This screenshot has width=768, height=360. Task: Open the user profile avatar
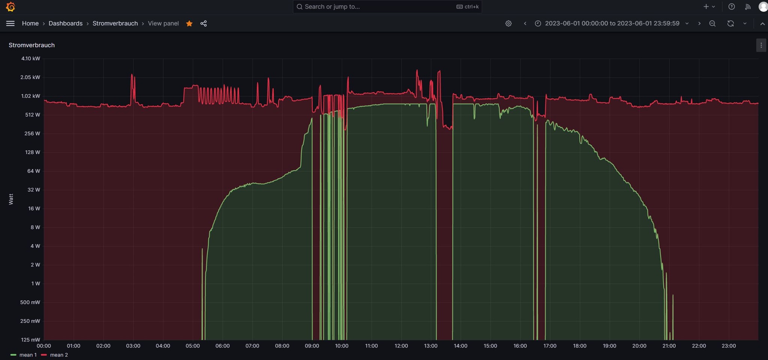763,7
